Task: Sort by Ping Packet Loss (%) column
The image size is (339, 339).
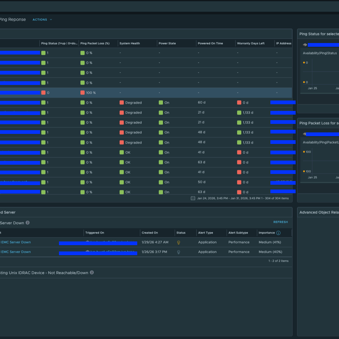Action: pos(95,43)
